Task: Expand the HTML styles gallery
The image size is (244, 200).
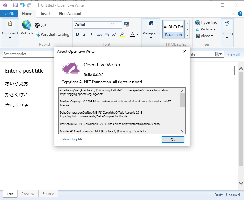Action: (x=188, y=35)
